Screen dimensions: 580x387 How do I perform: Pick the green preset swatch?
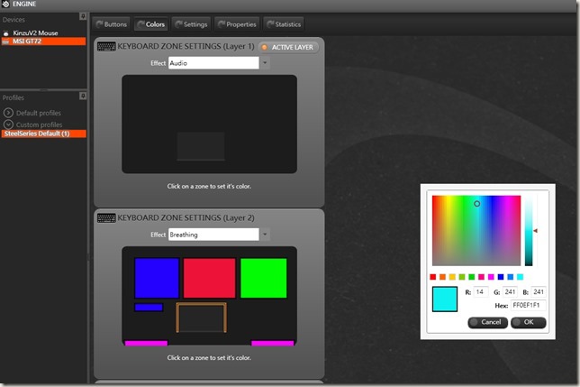472,277
